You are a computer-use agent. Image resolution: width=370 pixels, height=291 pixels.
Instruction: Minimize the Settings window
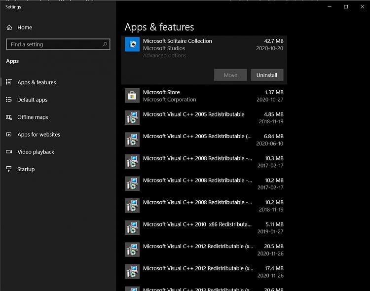[x=330, y=6]
